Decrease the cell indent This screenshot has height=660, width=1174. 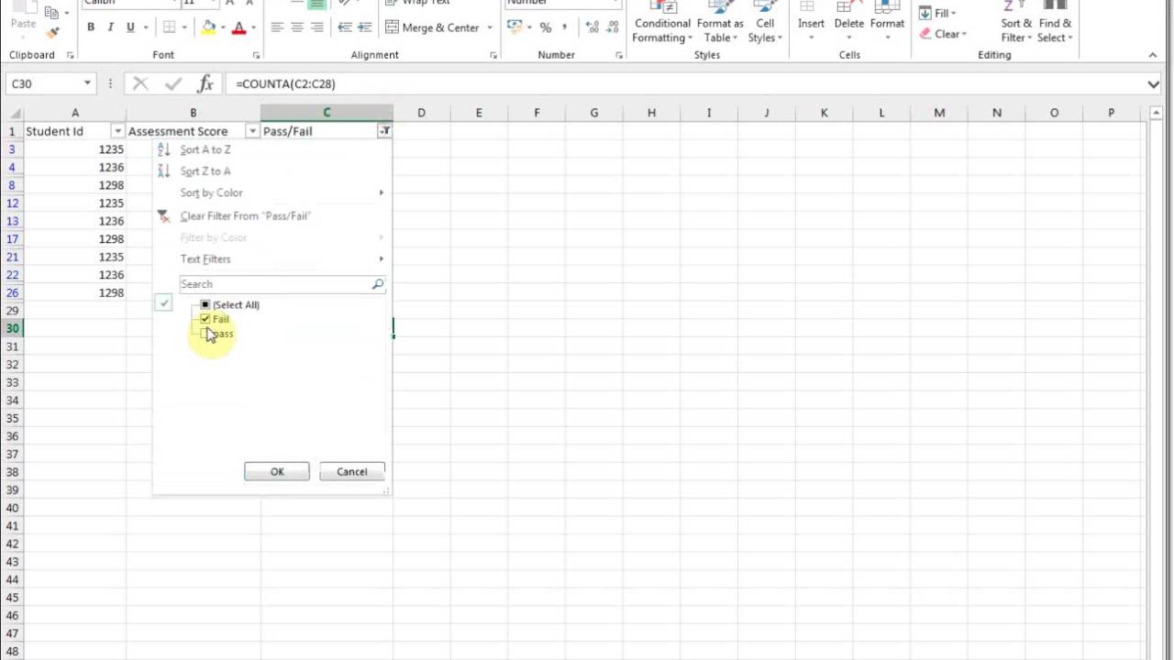pos(345,27)
